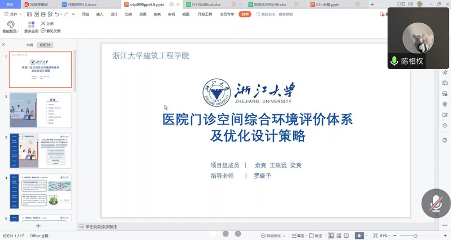Switch to slide sorter view icon

point(339,235)
